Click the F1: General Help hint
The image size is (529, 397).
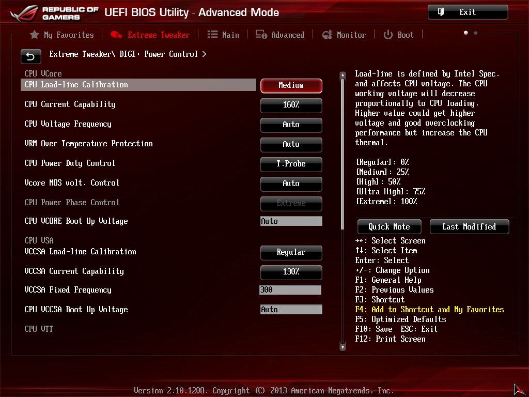click(388, 280)
